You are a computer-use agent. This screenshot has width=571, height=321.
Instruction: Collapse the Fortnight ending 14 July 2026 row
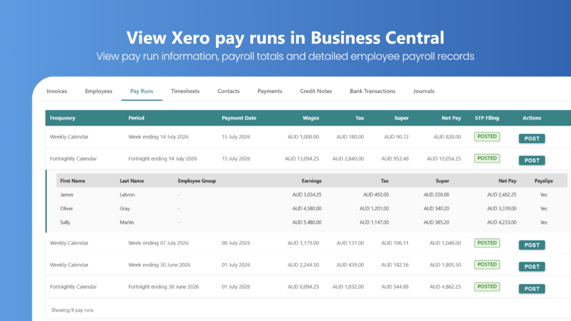[308, 159]
